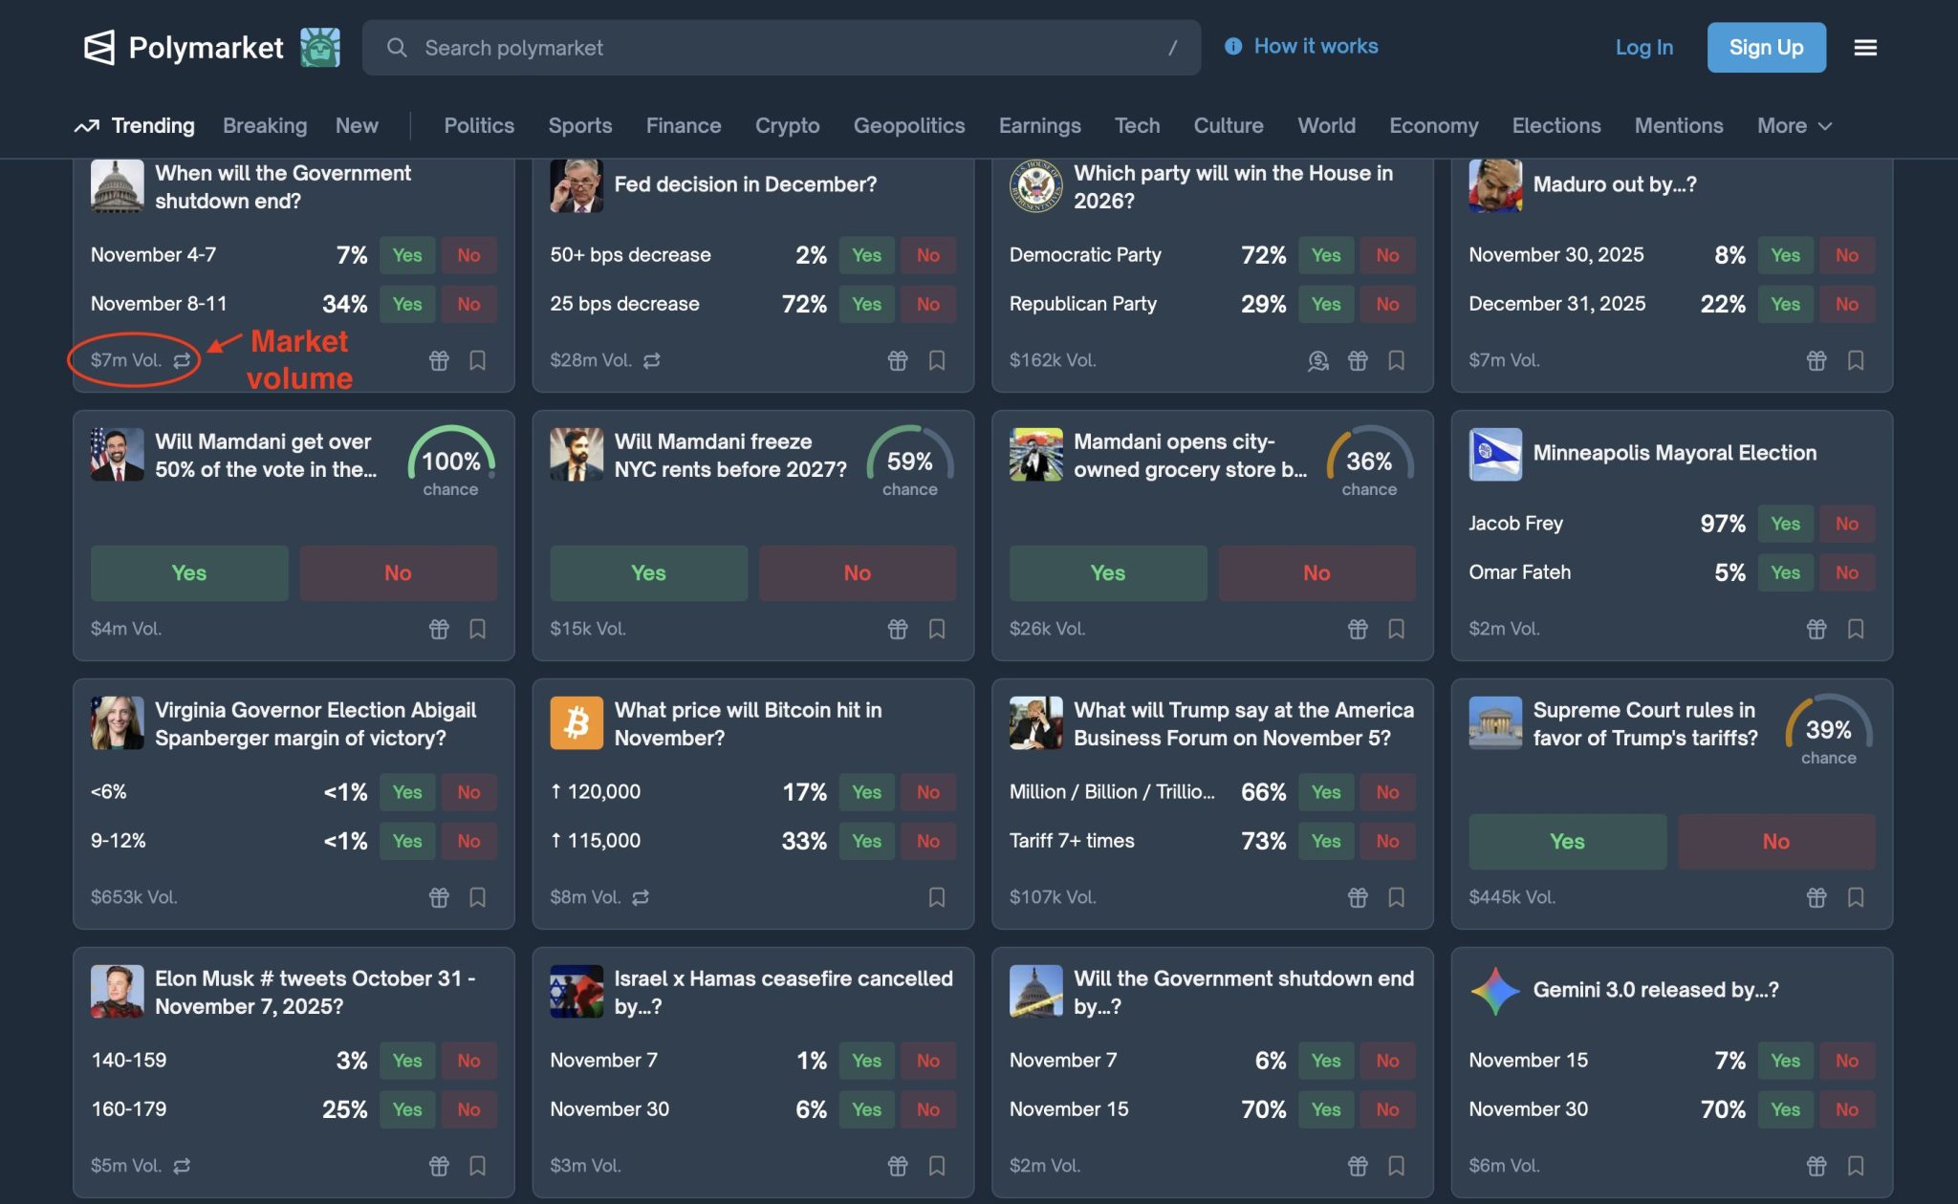Click gift icon on Maduro out market
The height and width of the screenshot is (1204, 1958).
pyautogui.click(x=1817, y=360)
